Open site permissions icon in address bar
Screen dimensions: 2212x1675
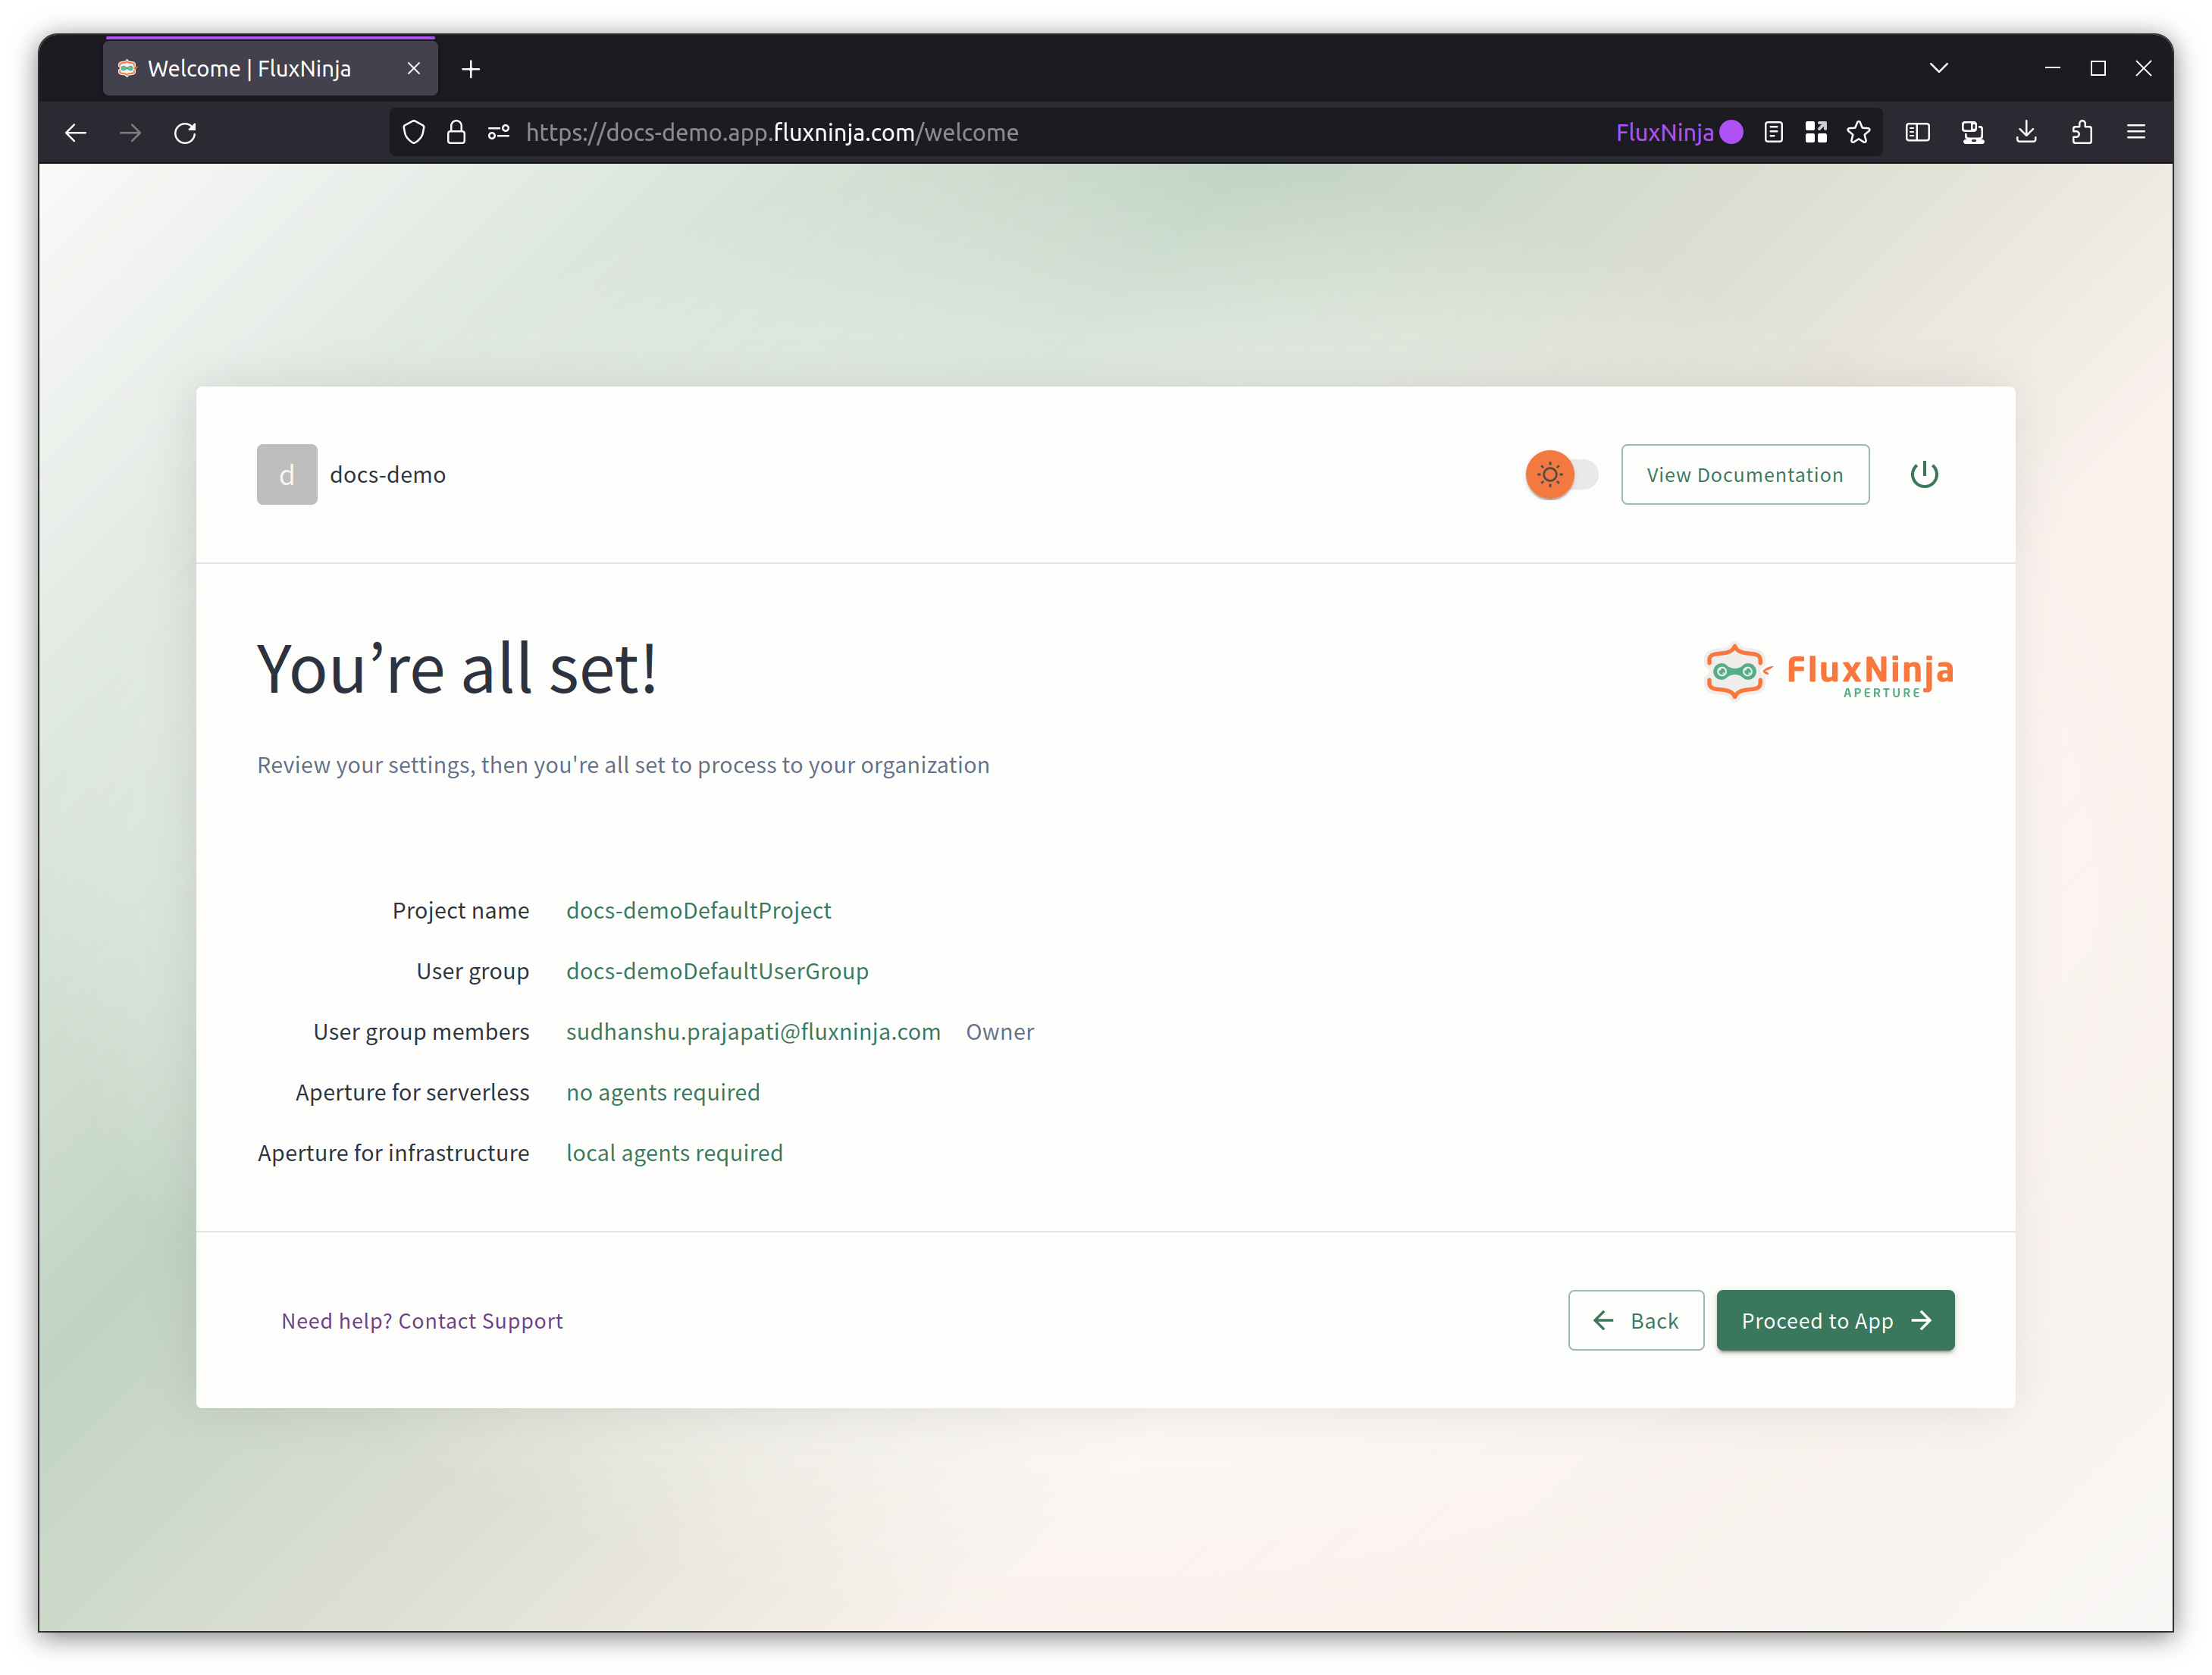[499, 133]
